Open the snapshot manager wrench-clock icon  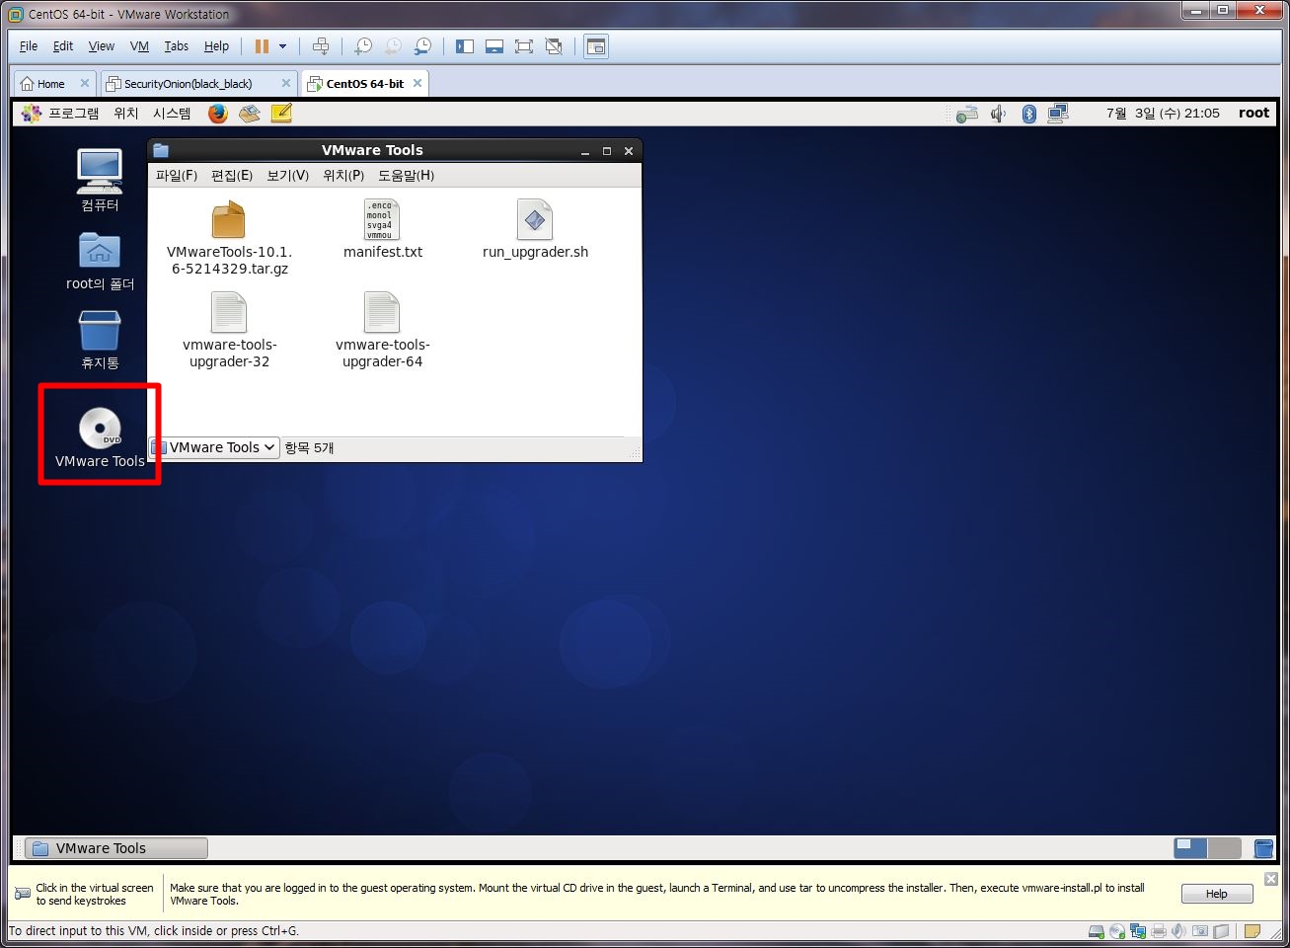422,46
